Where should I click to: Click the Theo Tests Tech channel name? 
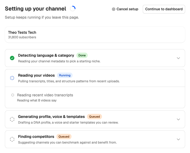pos(22,32)
